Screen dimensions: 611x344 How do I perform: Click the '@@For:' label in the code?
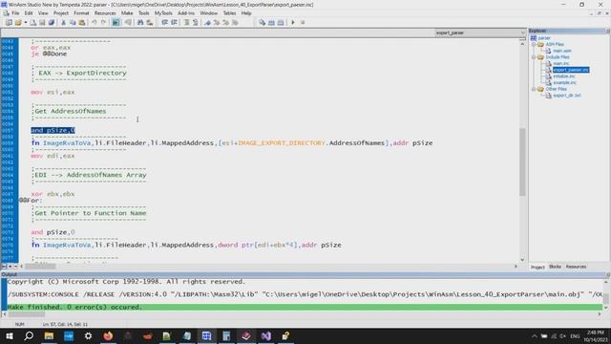tap(31, 201)
